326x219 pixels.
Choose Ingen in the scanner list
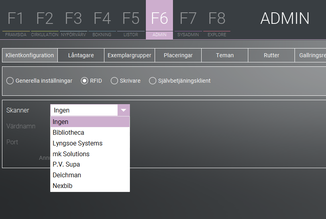click(90, 122)
